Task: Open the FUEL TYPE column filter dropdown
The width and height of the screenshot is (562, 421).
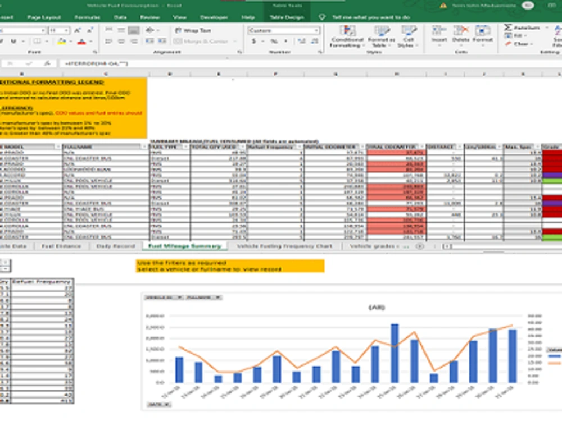Action: point(185,147)
